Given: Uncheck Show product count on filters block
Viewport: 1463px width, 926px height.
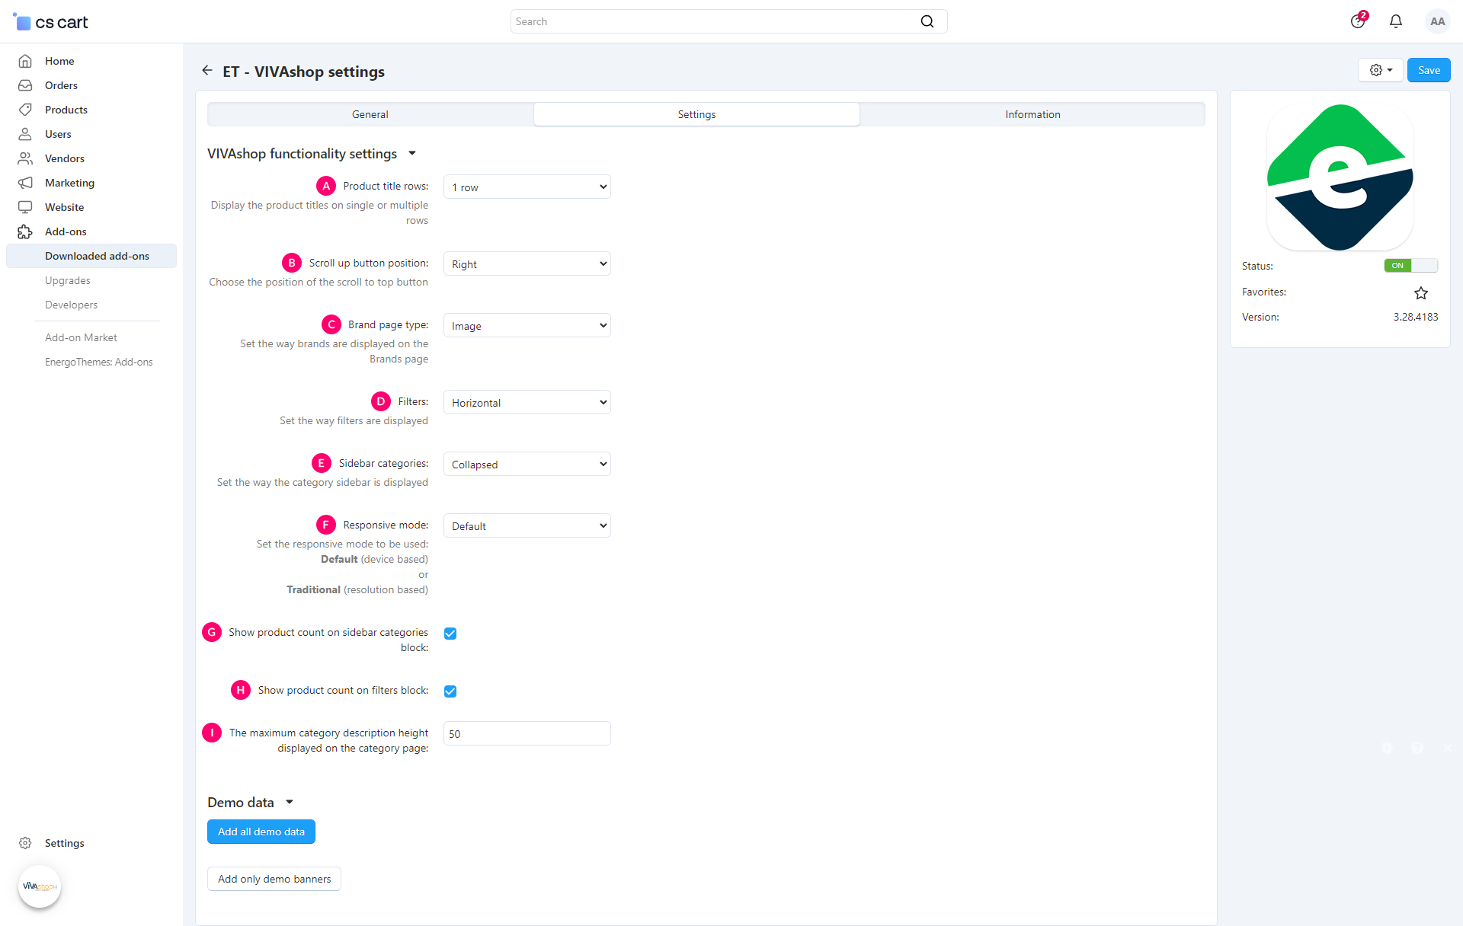Looking at the screenshot, I should 450,691.
